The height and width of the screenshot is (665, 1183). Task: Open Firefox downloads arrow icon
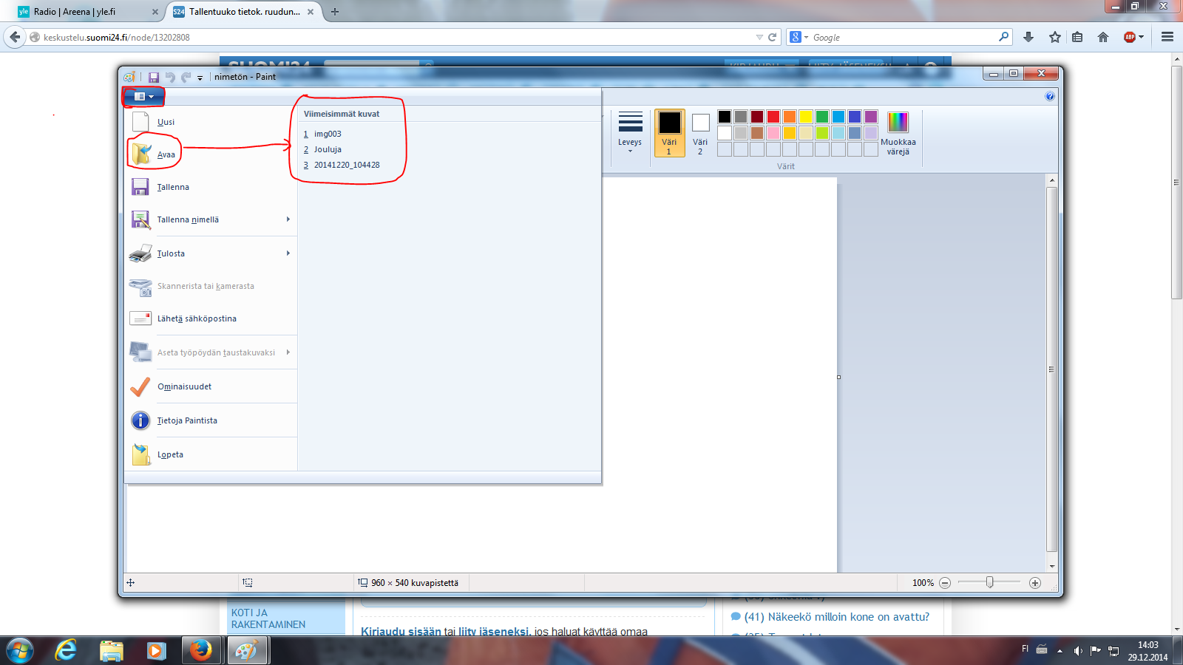(1028, 37)
